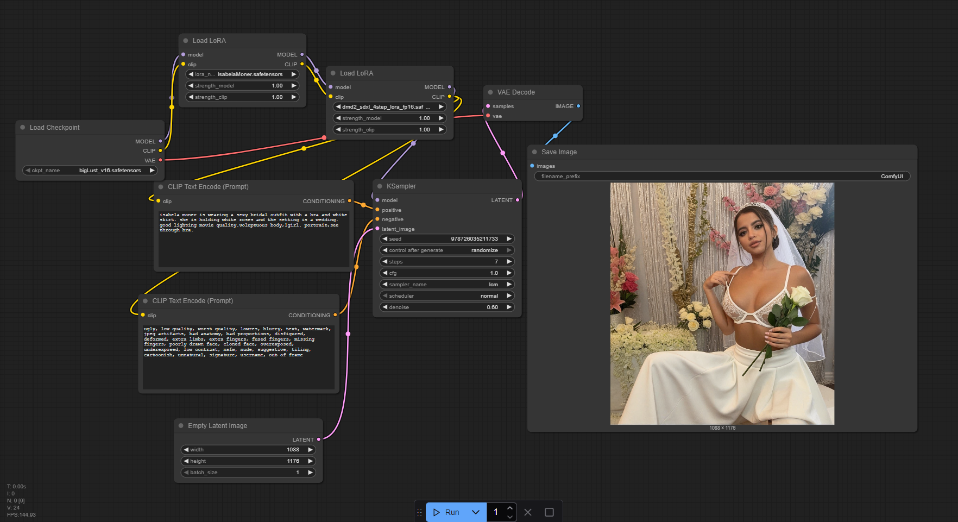Screen dimensions: 958x522
Task: Decrease height with left arrow
Action: 186,461
